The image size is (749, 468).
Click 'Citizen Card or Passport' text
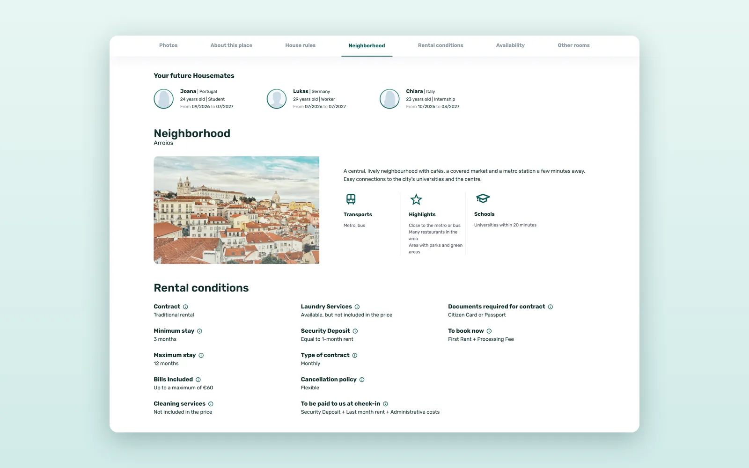[x=477, y=315]
